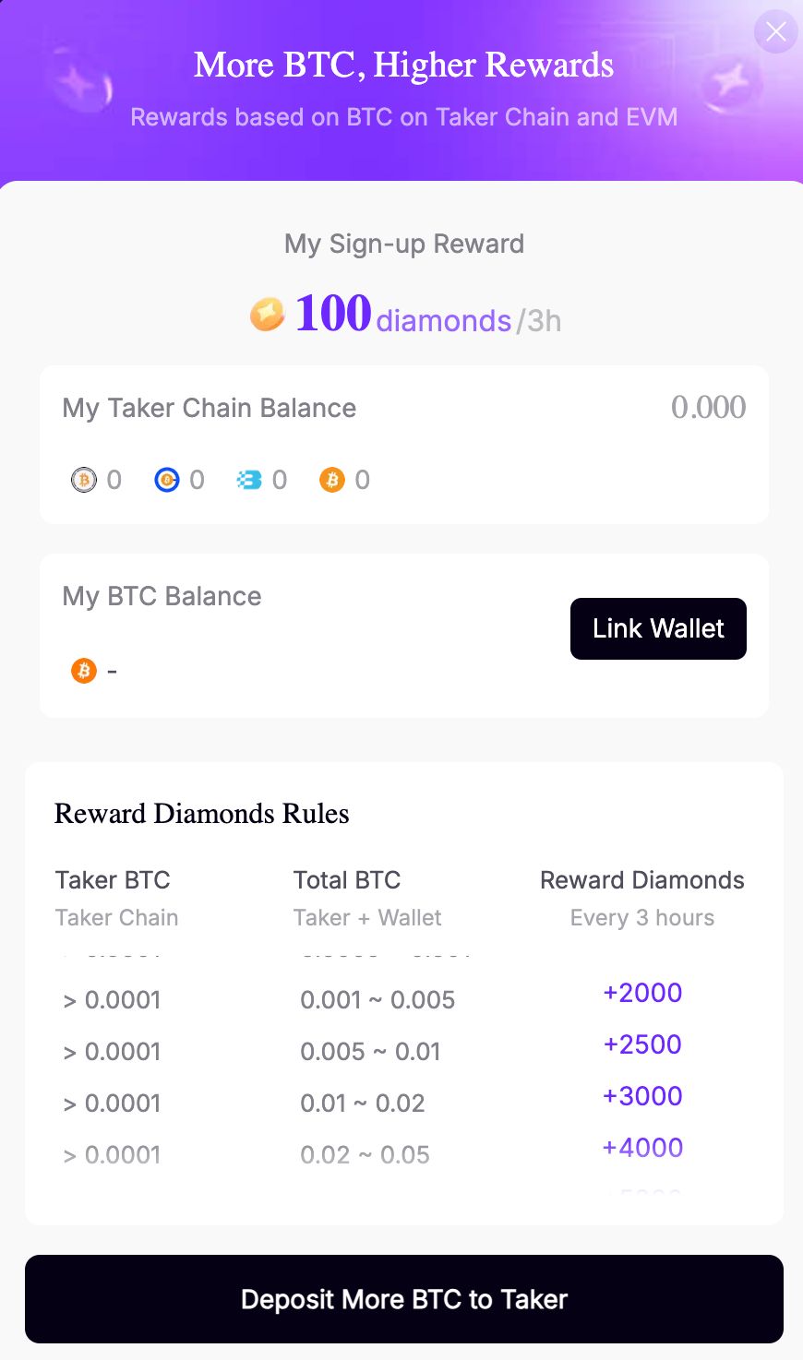This screenshot has width=803, height=1360.
Task: Click orange Bitcoin icon in Taker Chain Balance
Action: (x=332, y=480)
